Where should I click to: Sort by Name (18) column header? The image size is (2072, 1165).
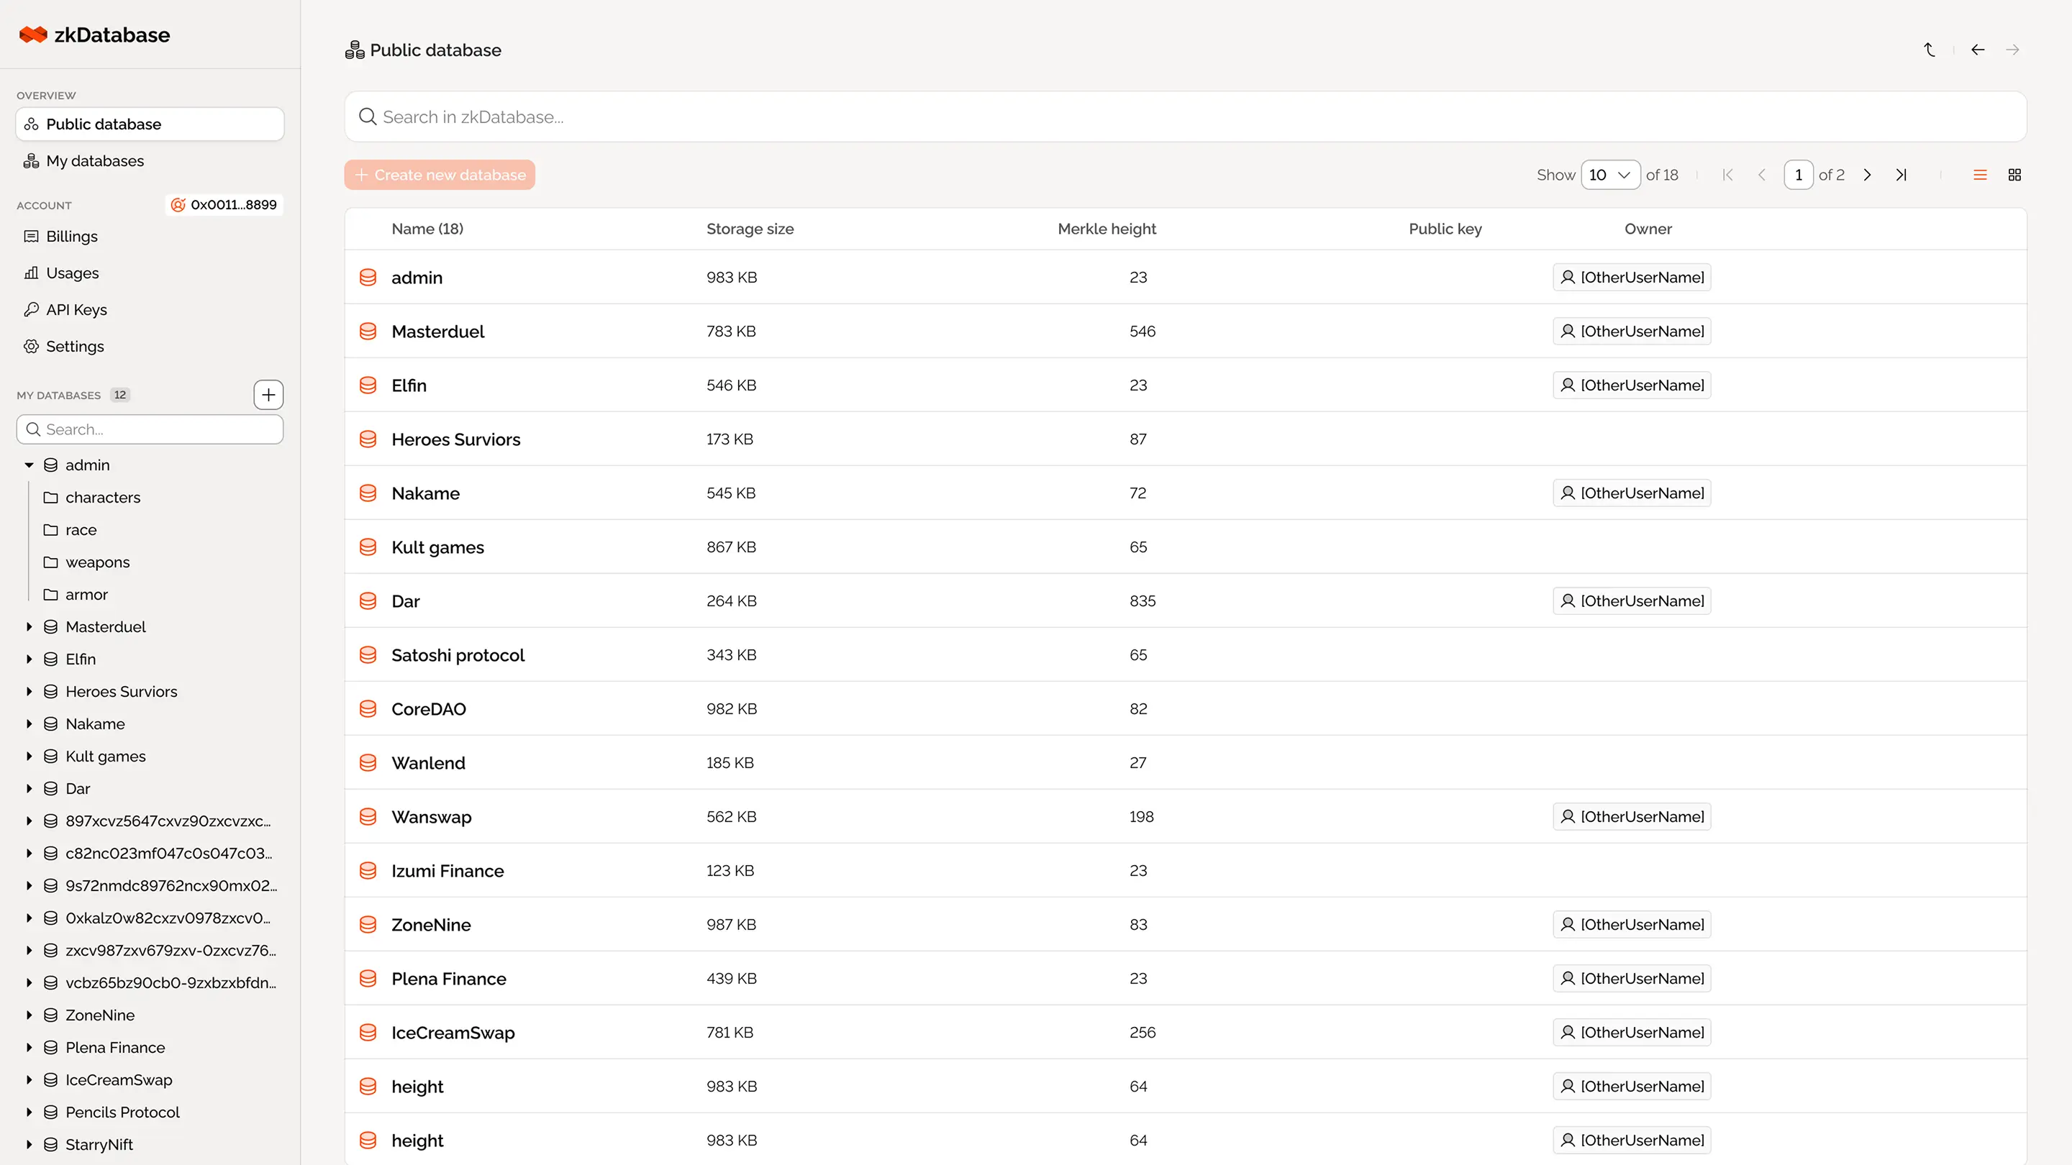[427, 229]
